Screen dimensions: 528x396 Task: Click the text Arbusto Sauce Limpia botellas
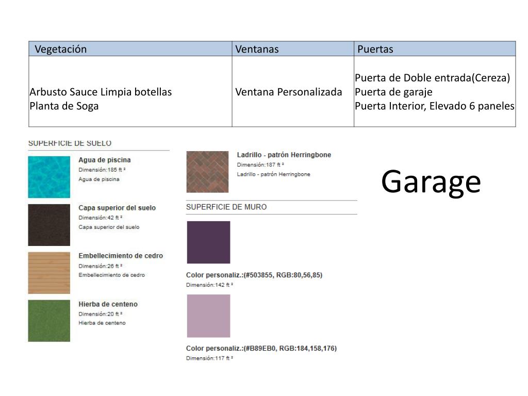click(x=101, y=92)
